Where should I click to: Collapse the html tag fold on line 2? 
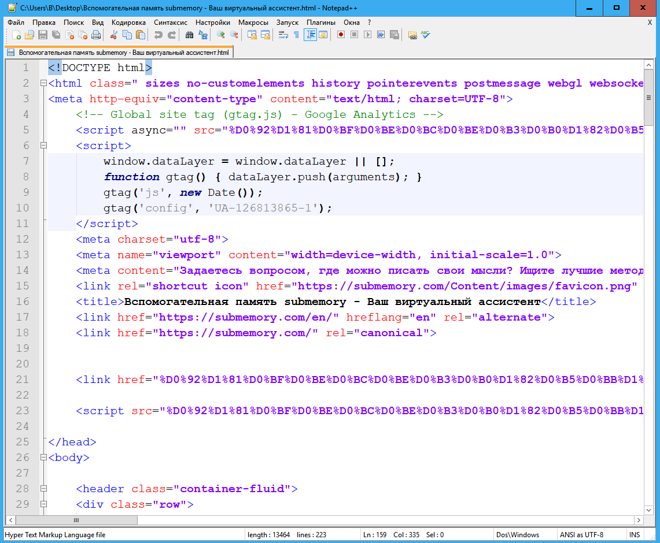(x=43, y=84)
